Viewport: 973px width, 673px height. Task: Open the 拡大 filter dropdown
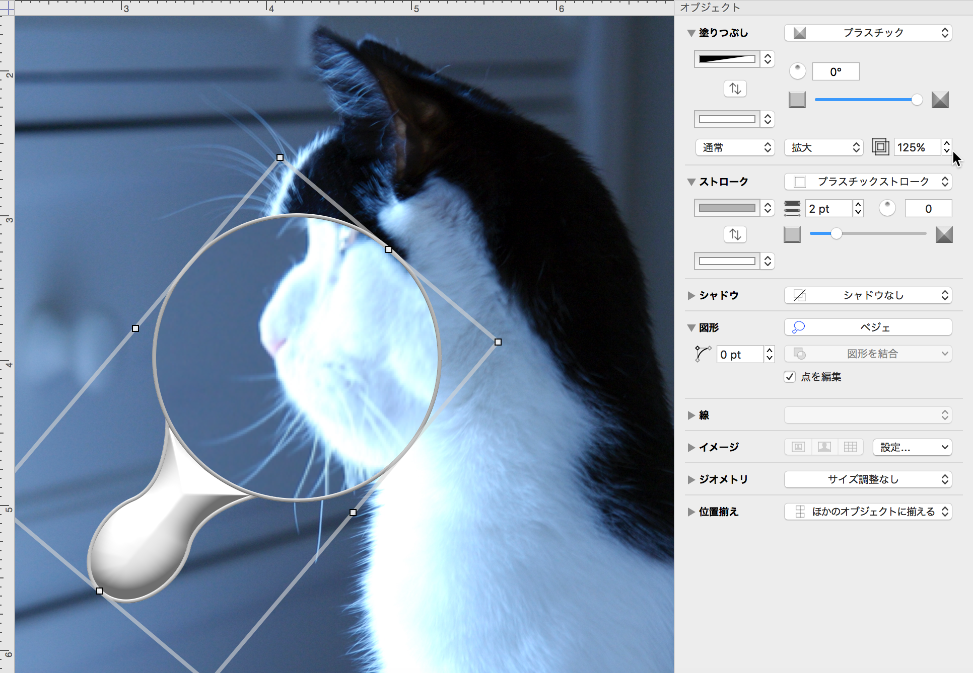tap(823, 147)
